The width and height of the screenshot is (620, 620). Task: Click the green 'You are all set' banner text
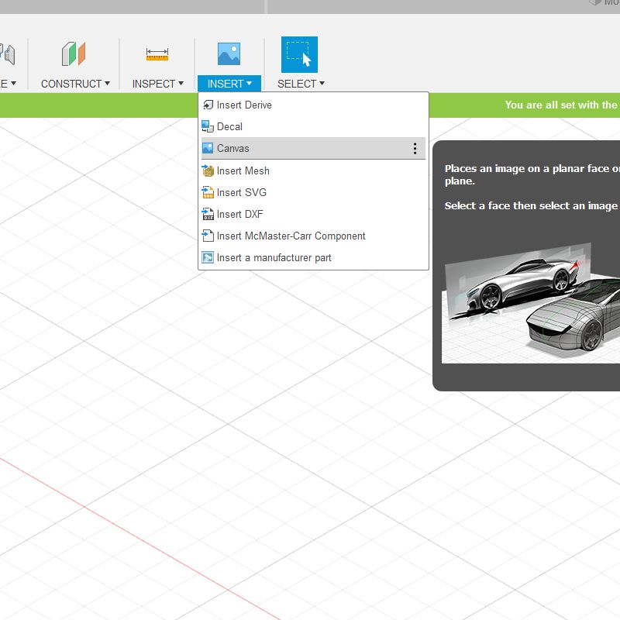(x=562, y=105)
